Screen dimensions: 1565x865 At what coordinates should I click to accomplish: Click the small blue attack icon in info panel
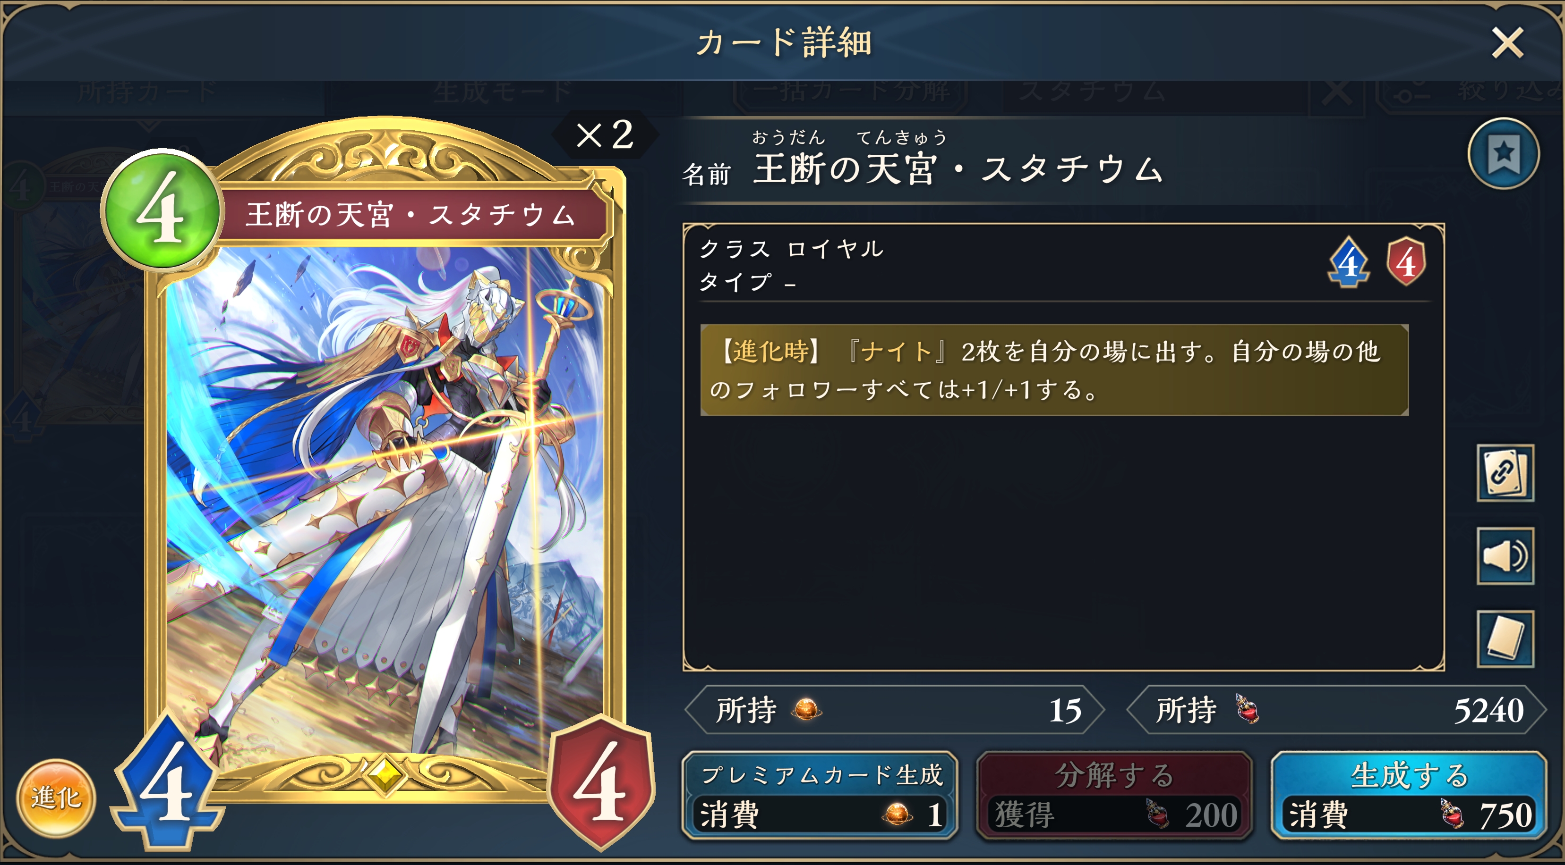1349,262
